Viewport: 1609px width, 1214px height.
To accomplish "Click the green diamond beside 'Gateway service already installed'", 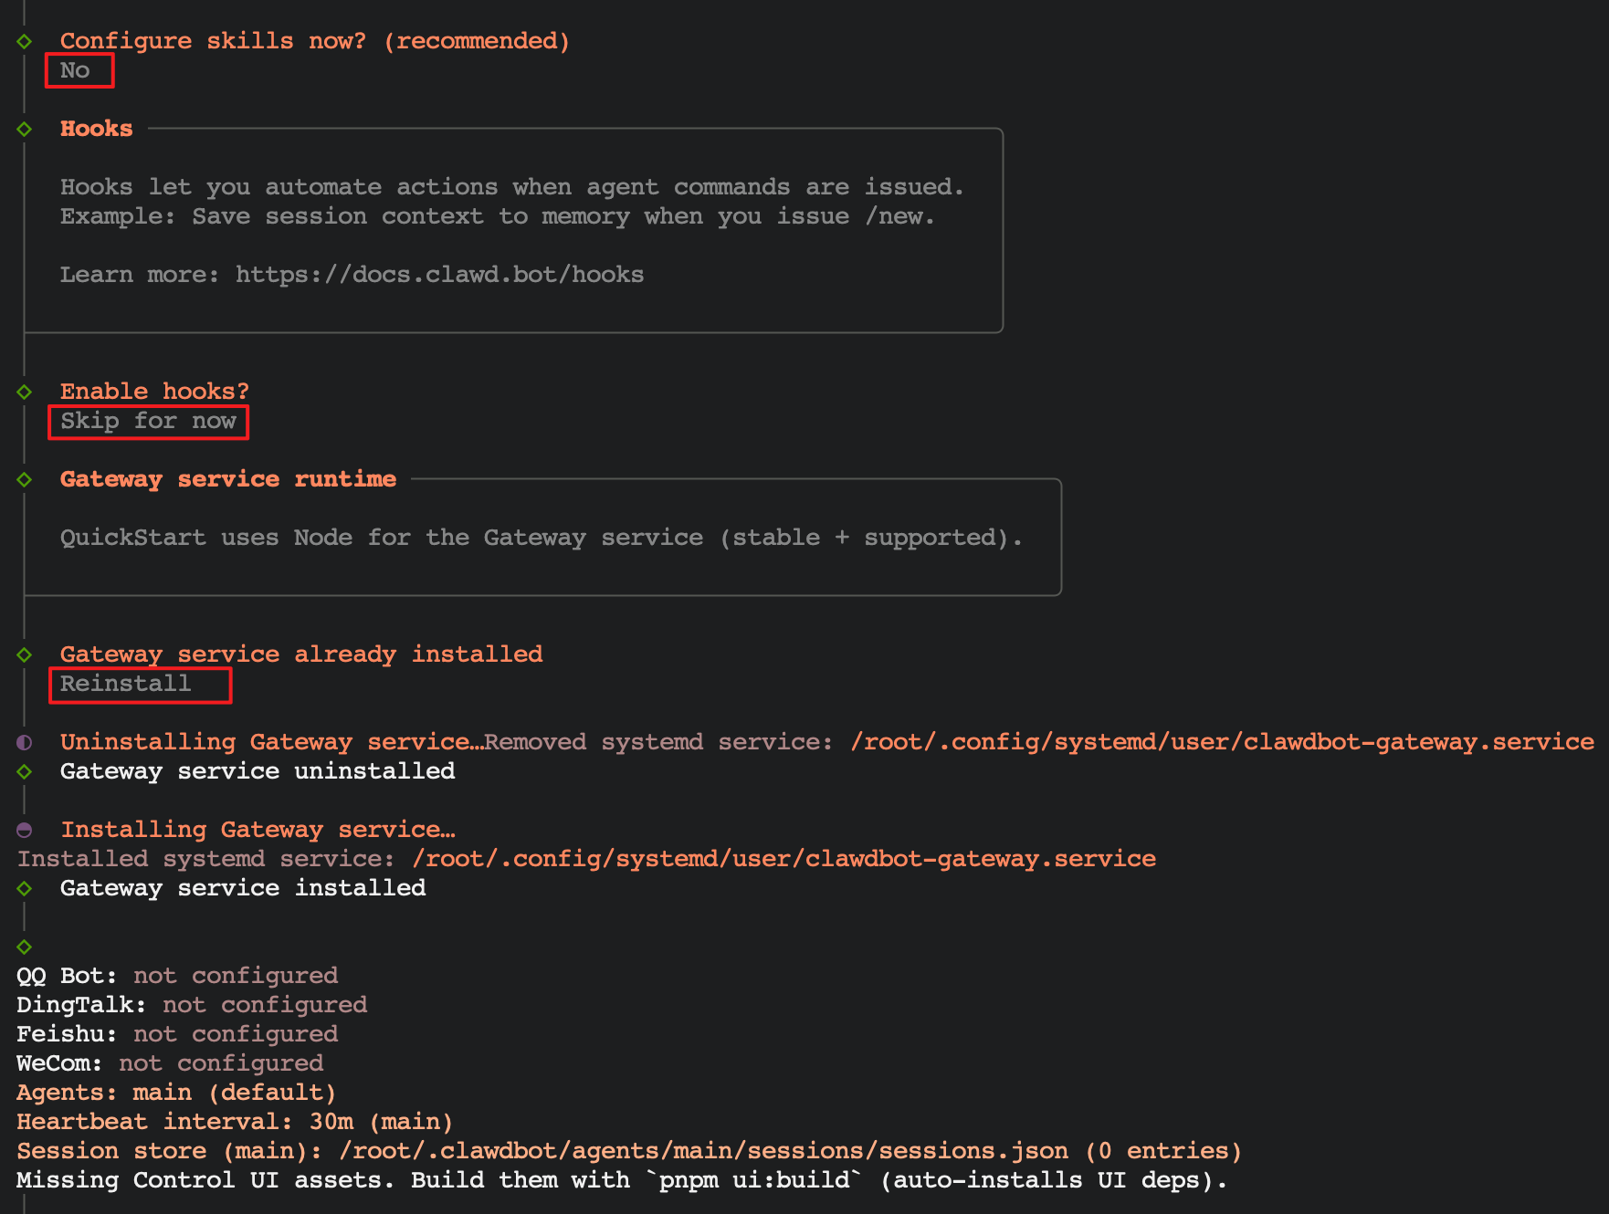I will click(x=25, y=654).
